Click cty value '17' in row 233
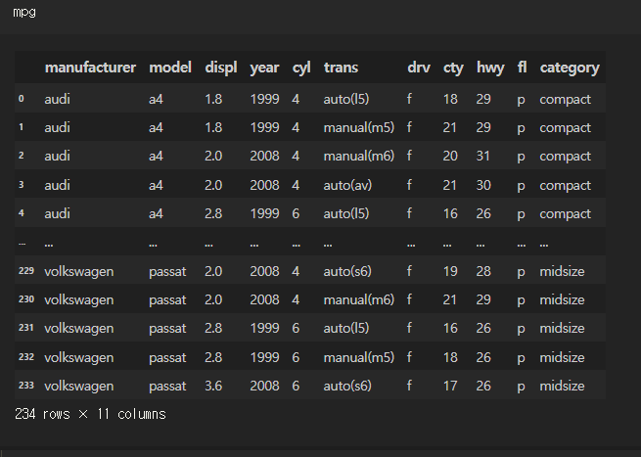The height and width of the screenshot is (457, 641). pos(450,386)
